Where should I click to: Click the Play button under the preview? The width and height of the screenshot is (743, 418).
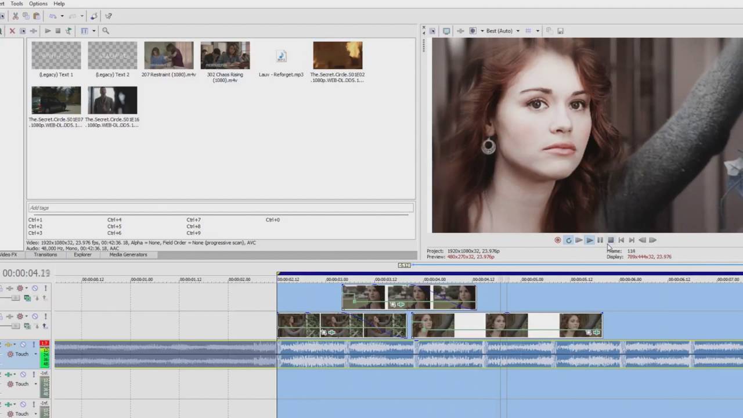click(589, 240)
